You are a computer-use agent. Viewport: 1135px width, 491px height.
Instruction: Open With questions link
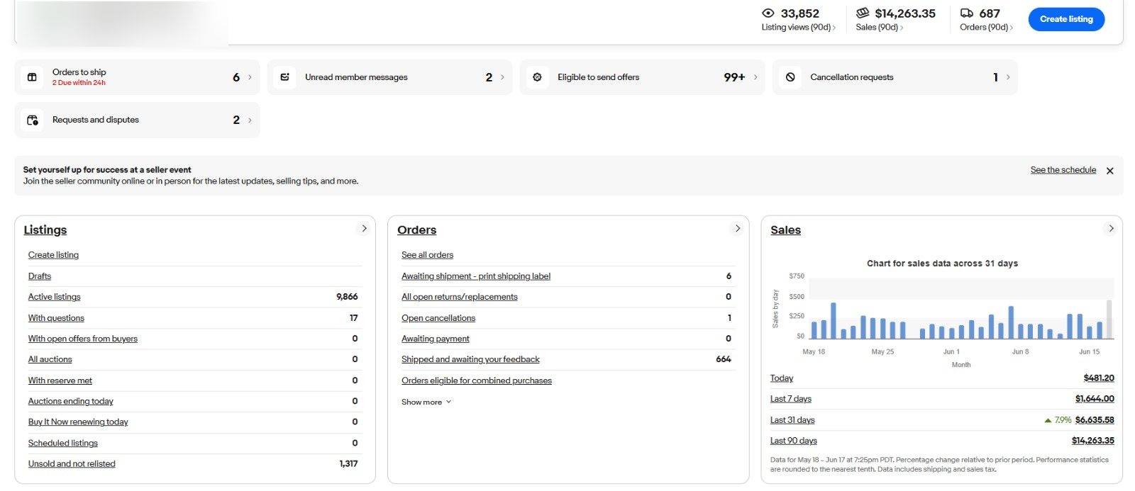[x=56, y=318]
